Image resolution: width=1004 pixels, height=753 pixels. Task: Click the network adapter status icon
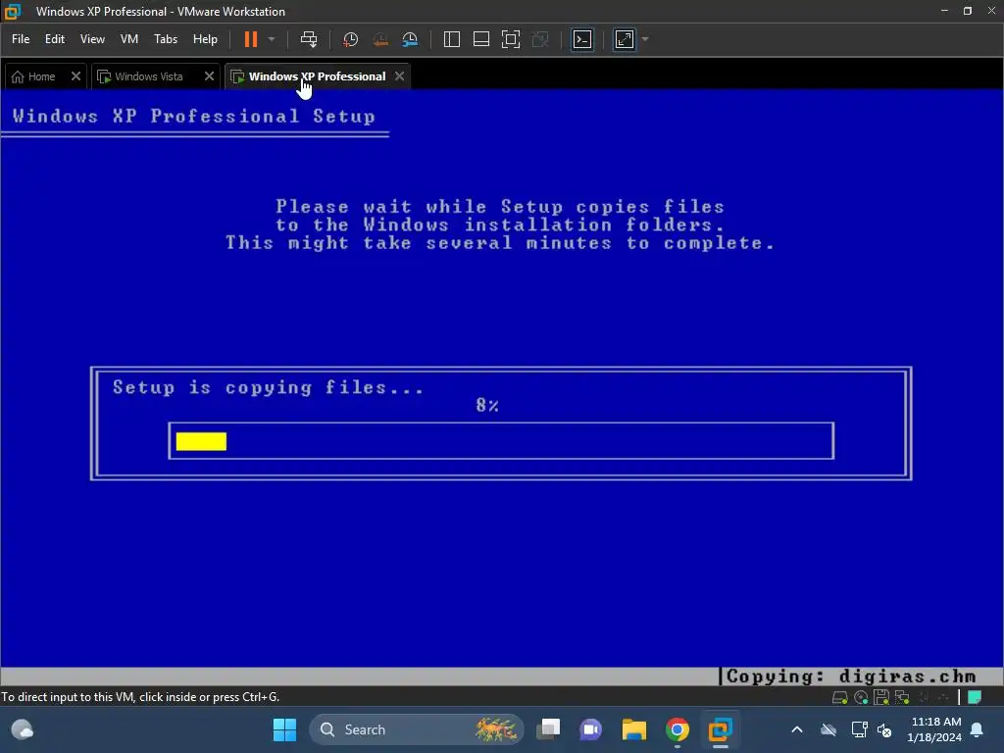902,697
